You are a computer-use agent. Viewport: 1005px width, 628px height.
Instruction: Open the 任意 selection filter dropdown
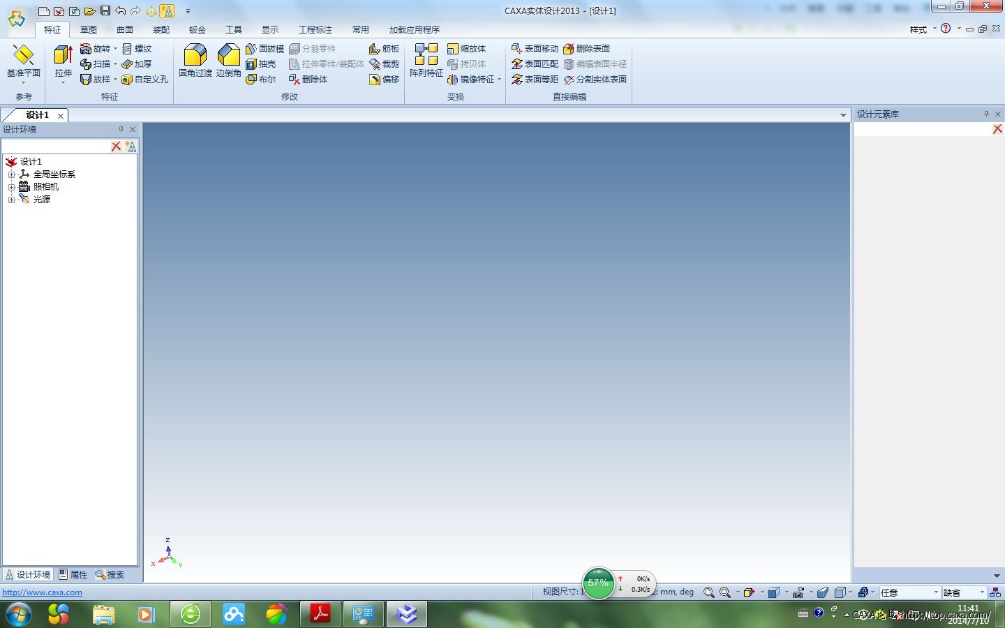point(936,592)
